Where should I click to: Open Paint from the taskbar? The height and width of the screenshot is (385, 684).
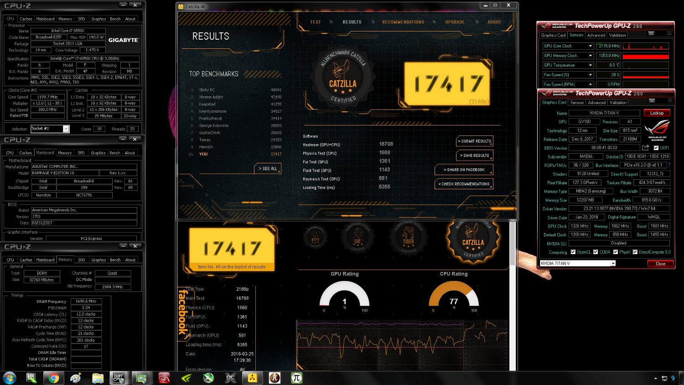point(76,378)
